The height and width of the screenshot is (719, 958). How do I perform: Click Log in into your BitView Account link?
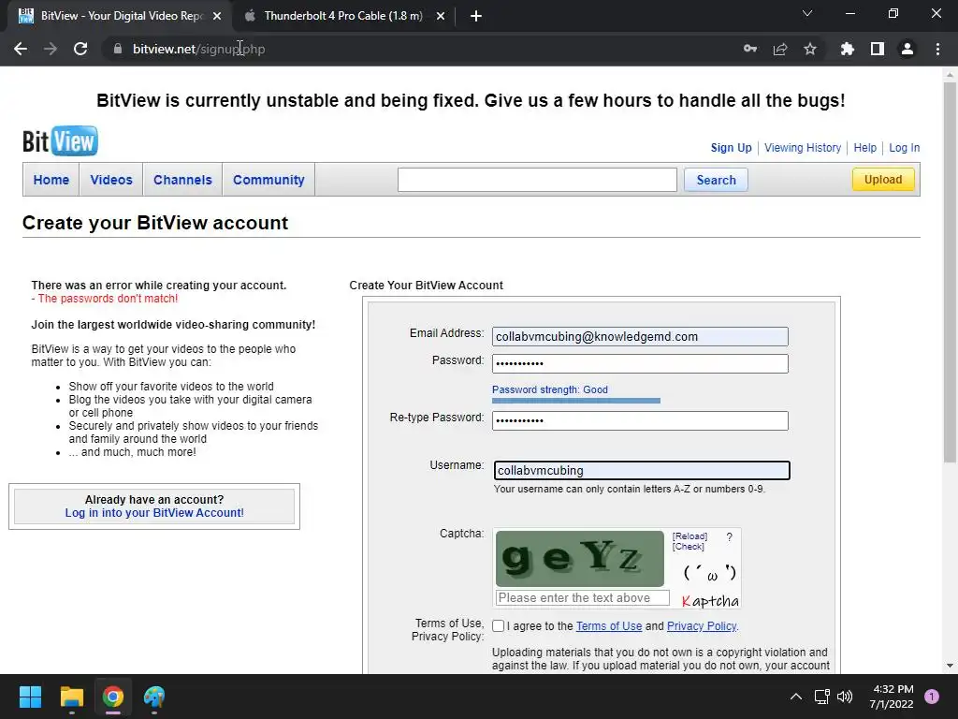(x=154, y=513)
